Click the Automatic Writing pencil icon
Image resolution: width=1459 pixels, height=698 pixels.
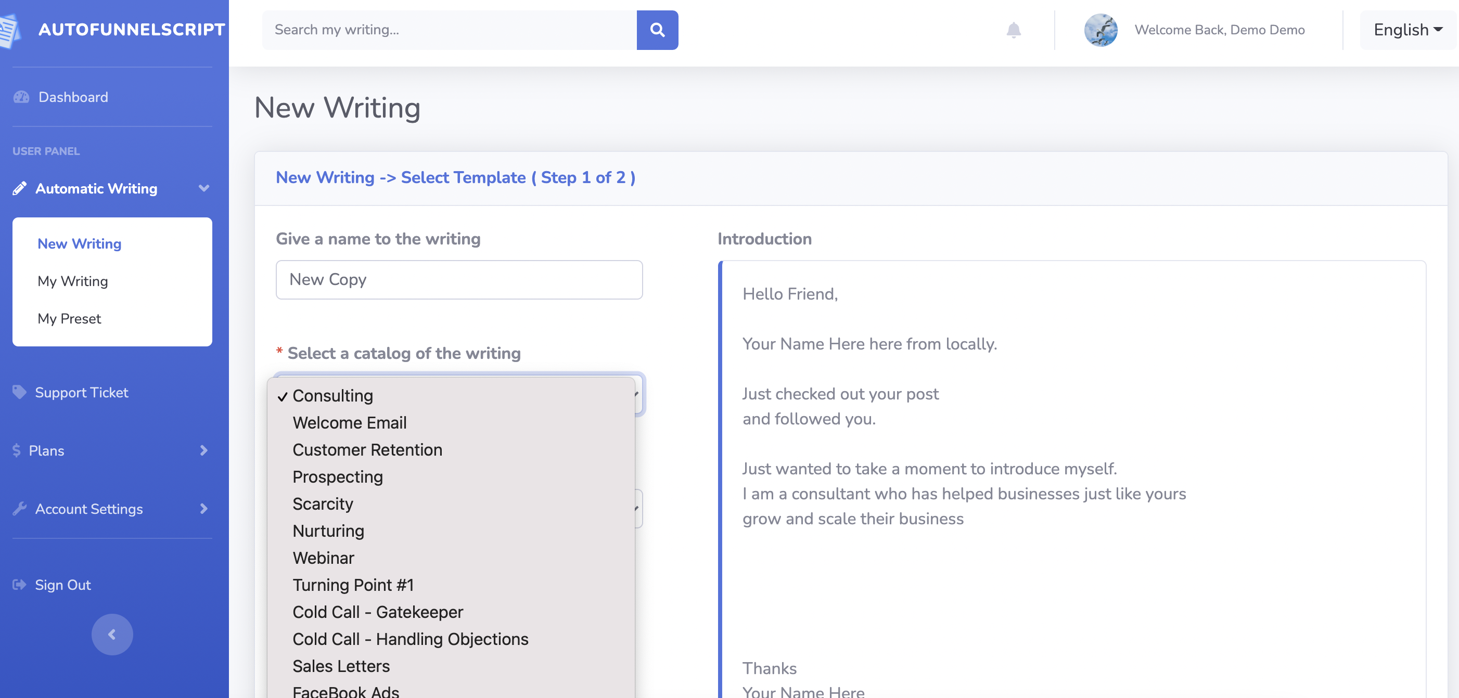coord(19,188)
